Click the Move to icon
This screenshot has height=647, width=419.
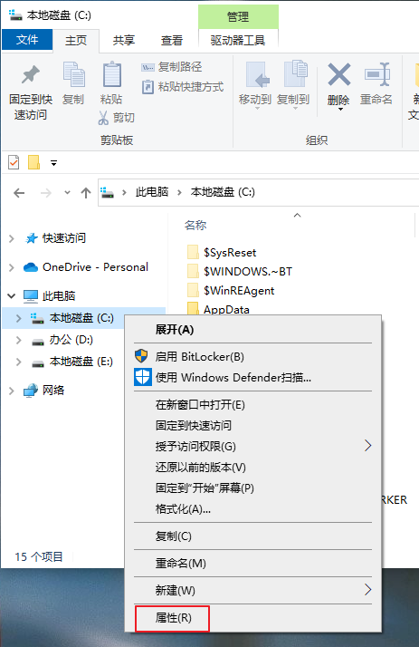tap(256, 74)
